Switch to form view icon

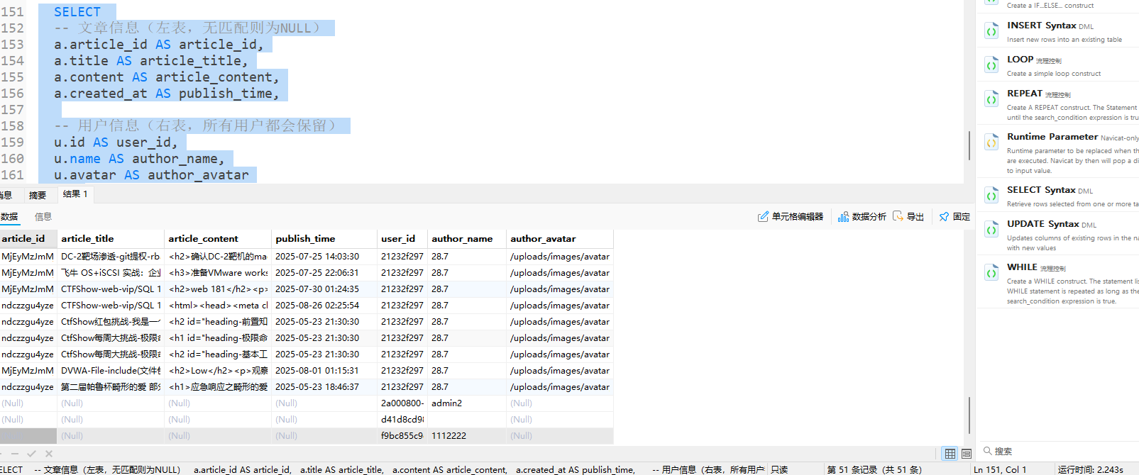(x=966, y=454)
